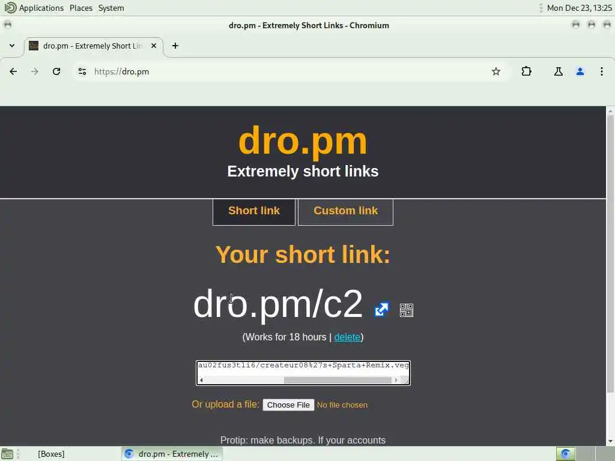Click the Choose File button
Screen dimensions: 615x461
pyautogui.click(x=288, y=405)
